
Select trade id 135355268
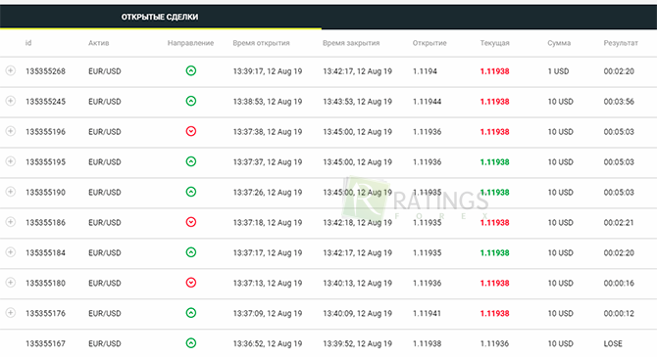[46, 71]
